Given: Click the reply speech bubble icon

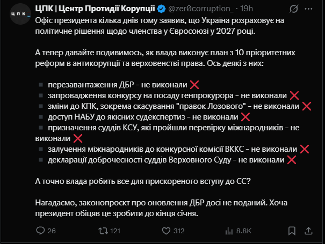Looking at the screenshot, I should click(x=39, y=231).
